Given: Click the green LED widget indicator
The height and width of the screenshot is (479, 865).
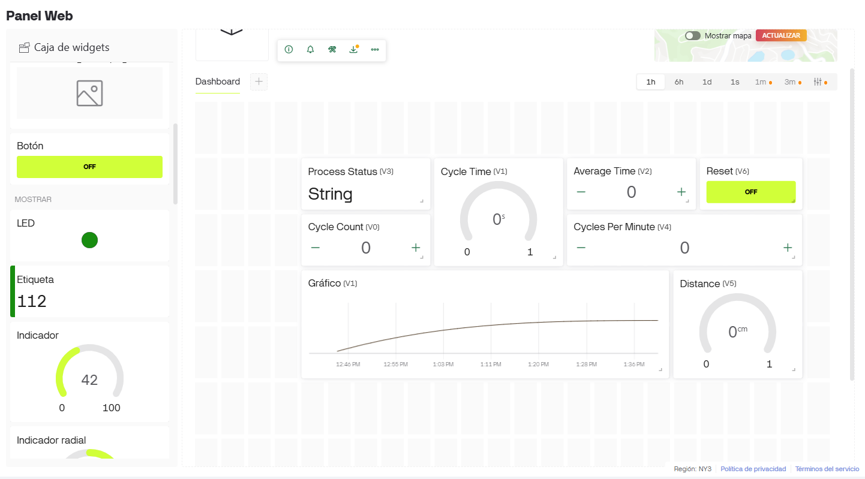Looking at the screenshot, I should [89, 240].
